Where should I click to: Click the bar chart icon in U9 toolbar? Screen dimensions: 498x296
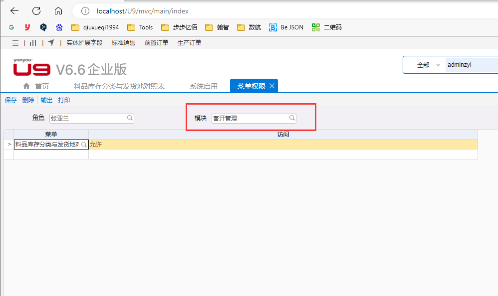coord(33,43)
